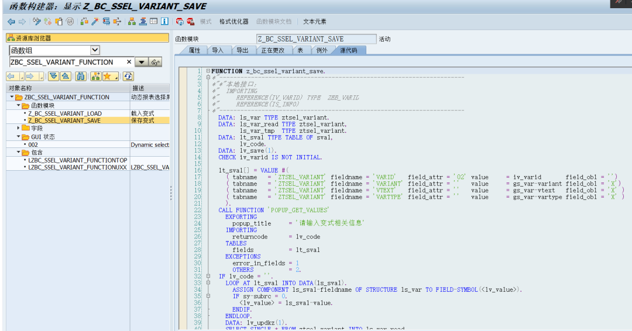Switch to the 属性 tab
The width and height of the screenshot is (632, 331).
[194, 50]
